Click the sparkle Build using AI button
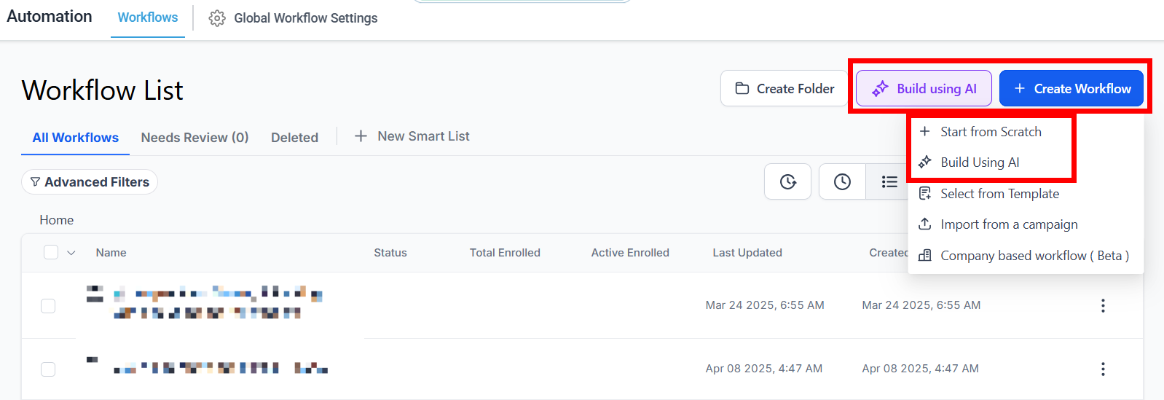The width and height of the screenshot is (1164, 400). pos(924,89)
